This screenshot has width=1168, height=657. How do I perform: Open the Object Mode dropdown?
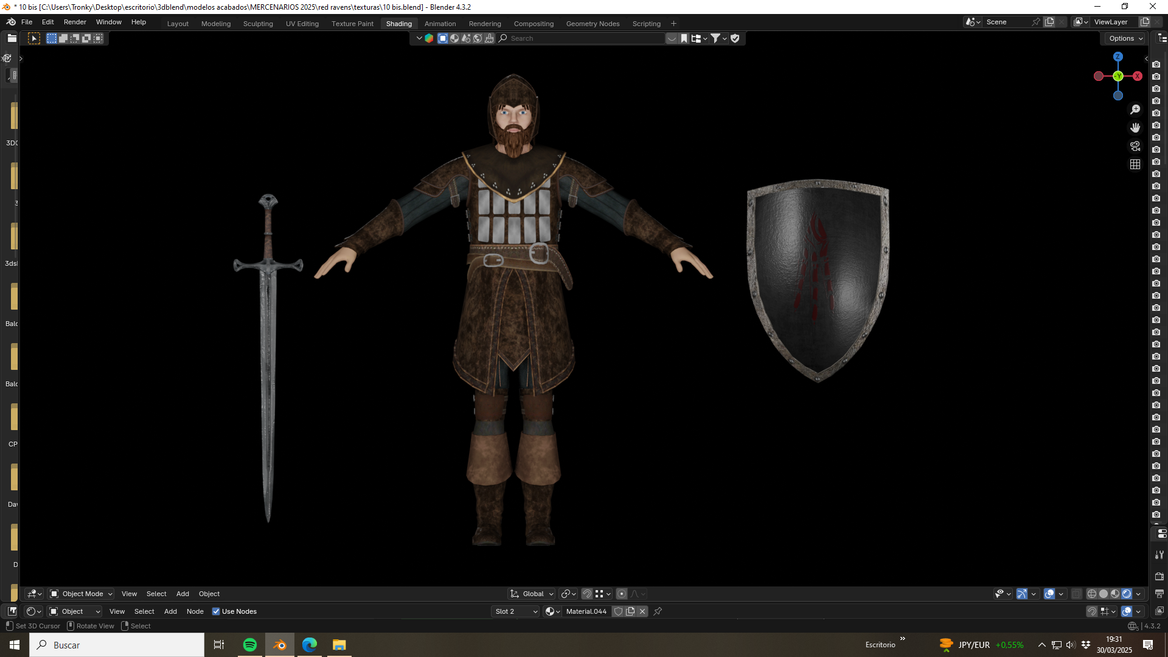coord(81,594)
